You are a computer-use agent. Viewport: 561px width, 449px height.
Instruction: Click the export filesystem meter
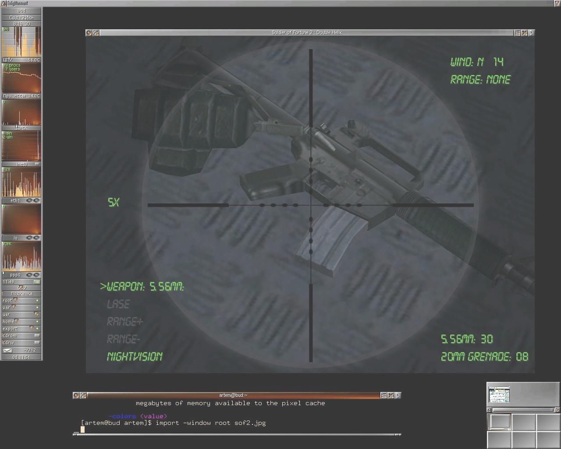tap(21, 328)
